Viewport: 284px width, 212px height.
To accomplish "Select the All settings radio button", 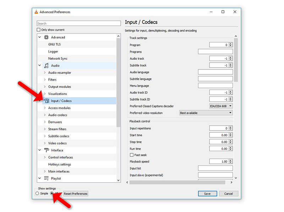I will [x=52, y=193].
